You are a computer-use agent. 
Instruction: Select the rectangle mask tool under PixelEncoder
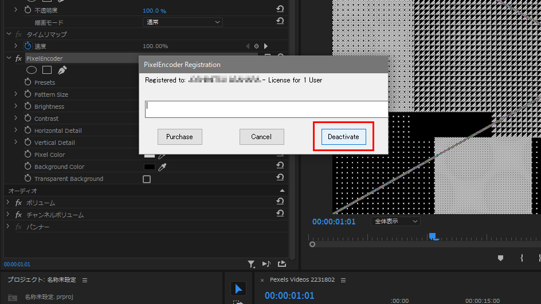(47, 70)
